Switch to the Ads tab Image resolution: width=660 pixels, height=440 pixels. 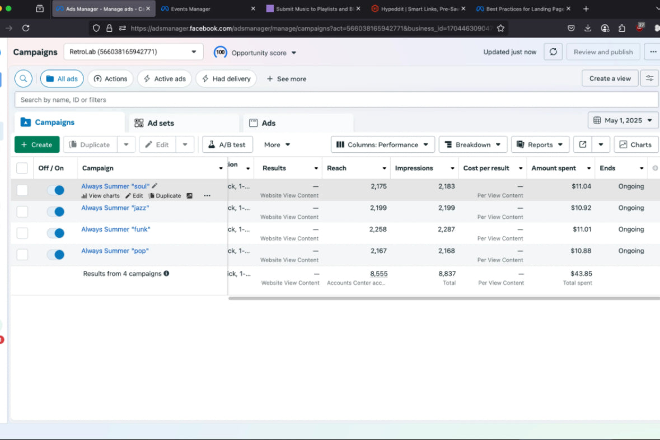[298, 123]
